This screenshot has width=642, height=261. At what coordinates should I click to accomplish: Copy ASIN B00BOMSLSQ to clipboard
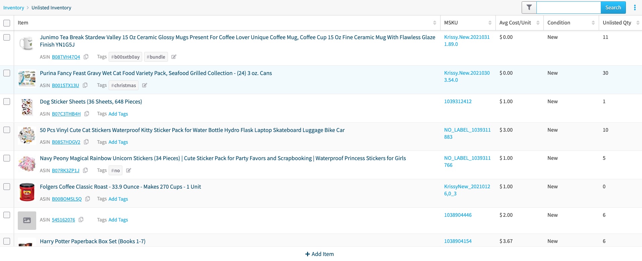88,199
